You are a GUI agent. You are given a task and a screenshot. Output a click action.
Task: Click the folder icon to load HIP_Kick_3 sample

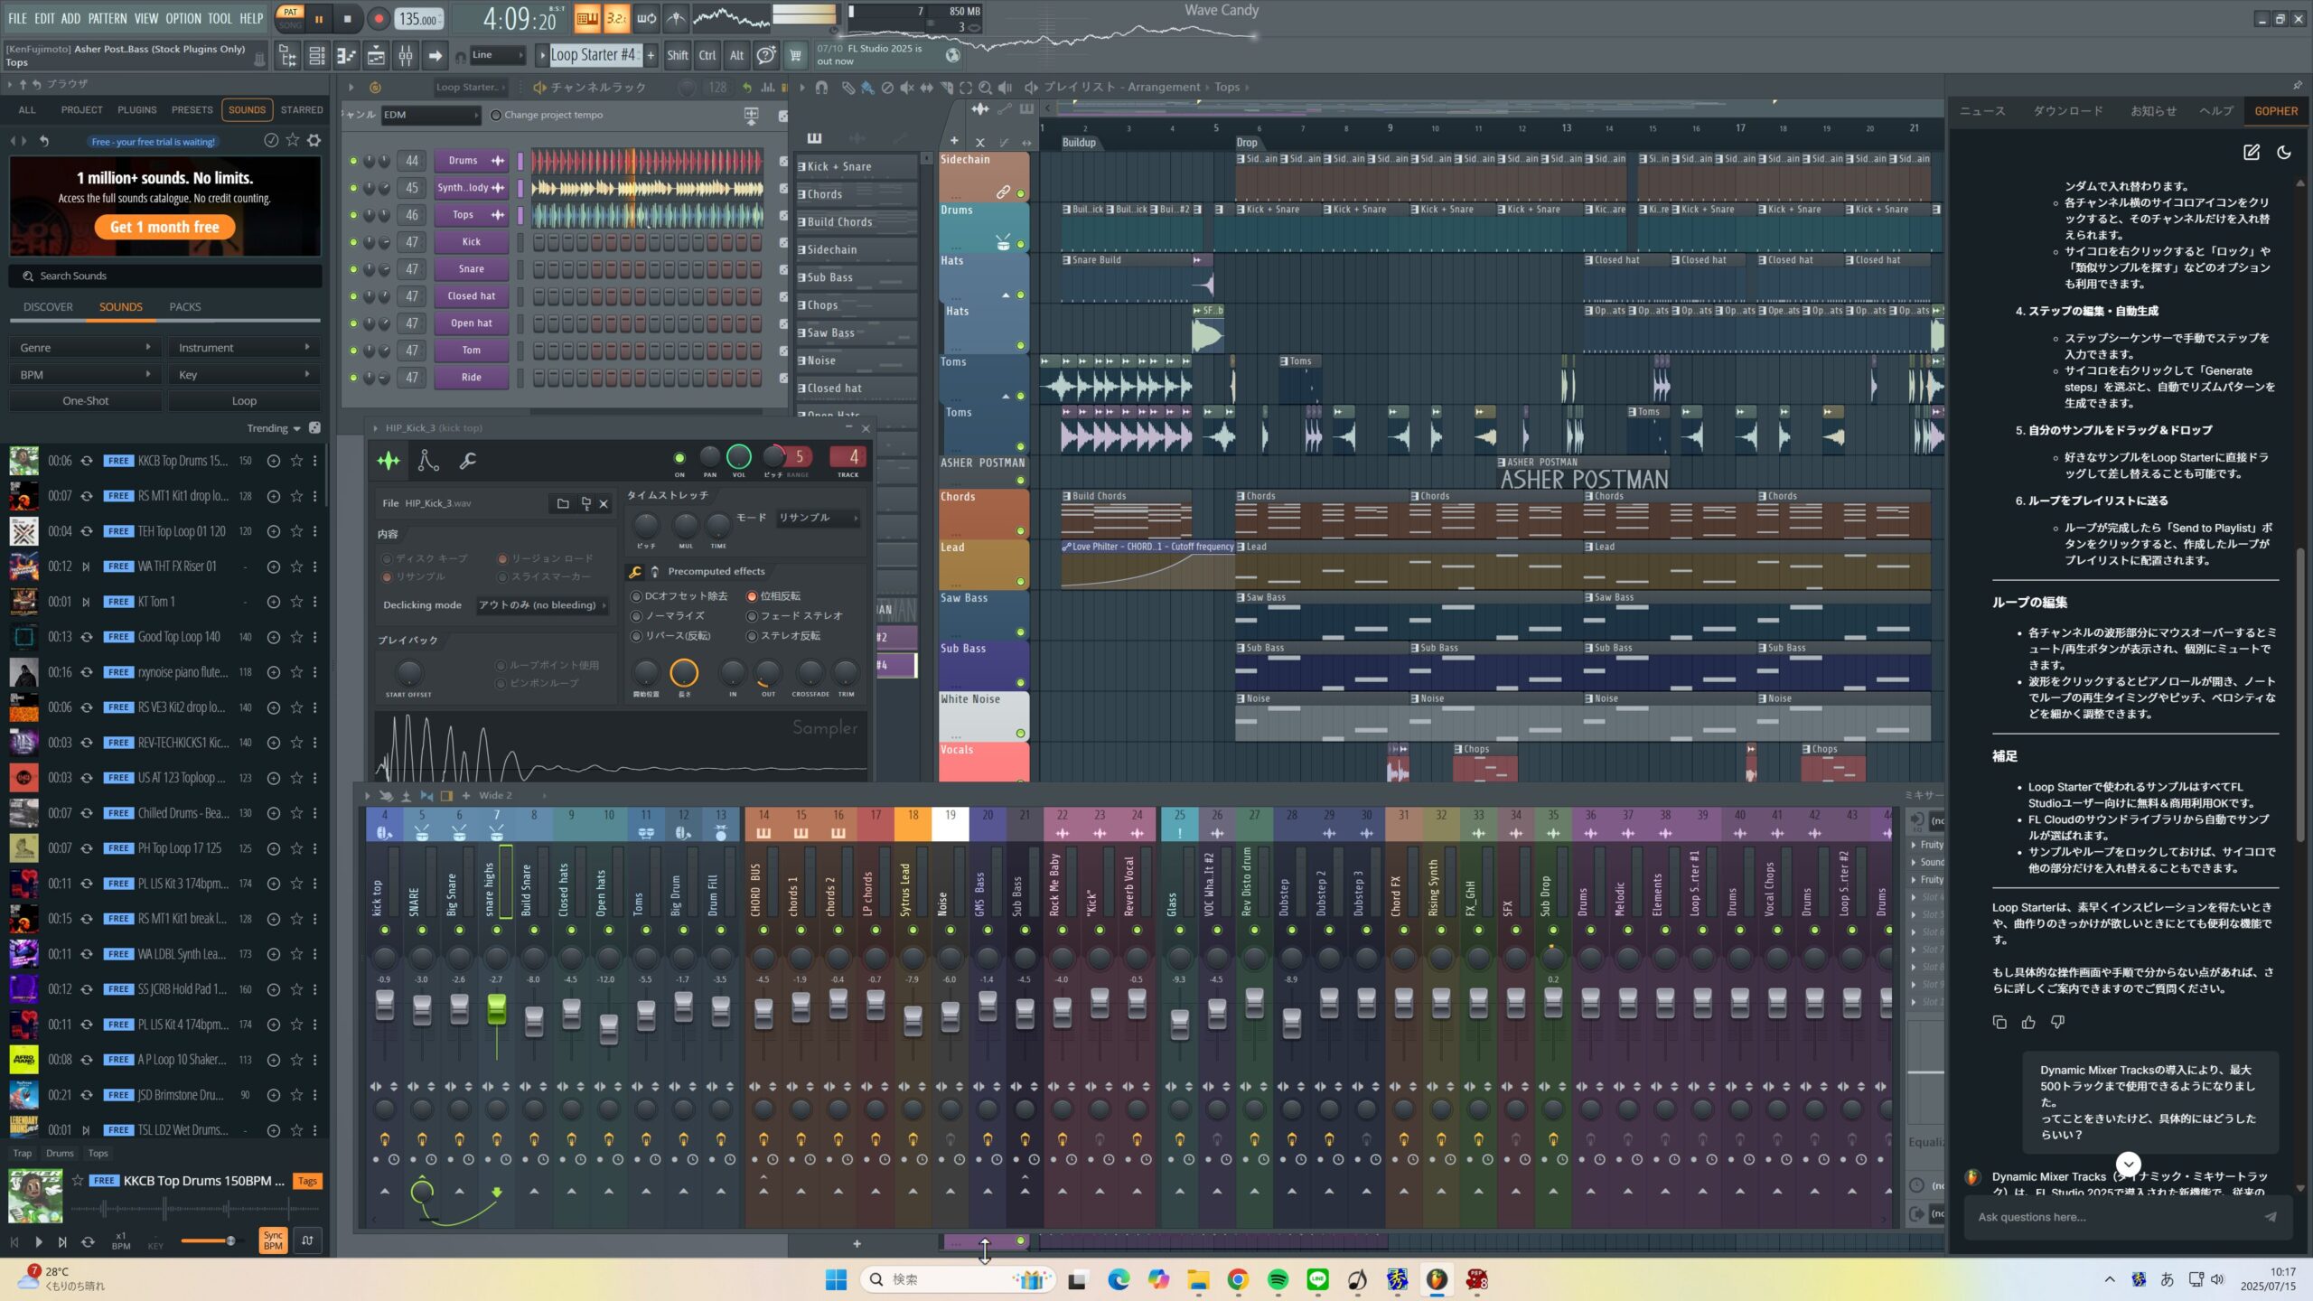coord(563,503)
